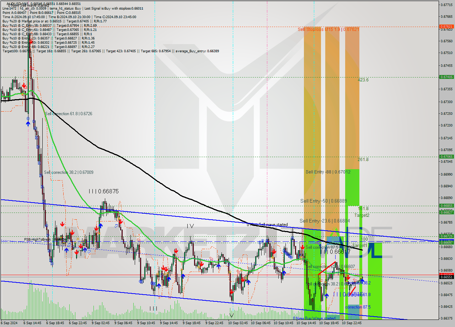Click the black current price tag 0.66551
455x327 pixels.
pos(446,277)
